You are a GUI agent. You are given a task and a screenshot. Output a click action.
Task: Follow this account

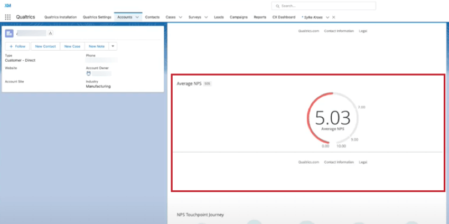click(17, 46)
